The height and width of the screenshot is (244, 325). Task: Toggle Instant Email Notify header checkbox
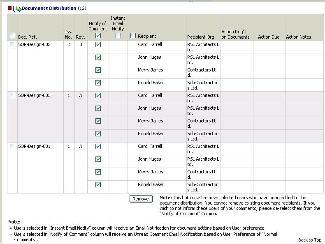coord(118,36)
